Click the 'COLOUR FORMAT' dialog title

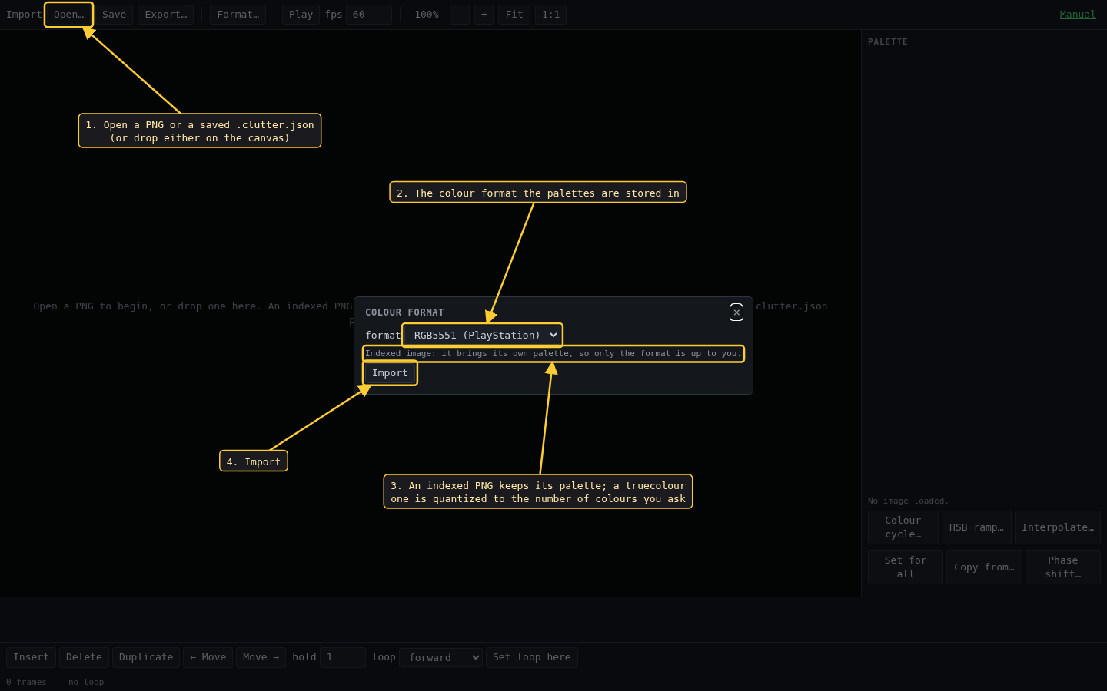[x=404, y=312]
